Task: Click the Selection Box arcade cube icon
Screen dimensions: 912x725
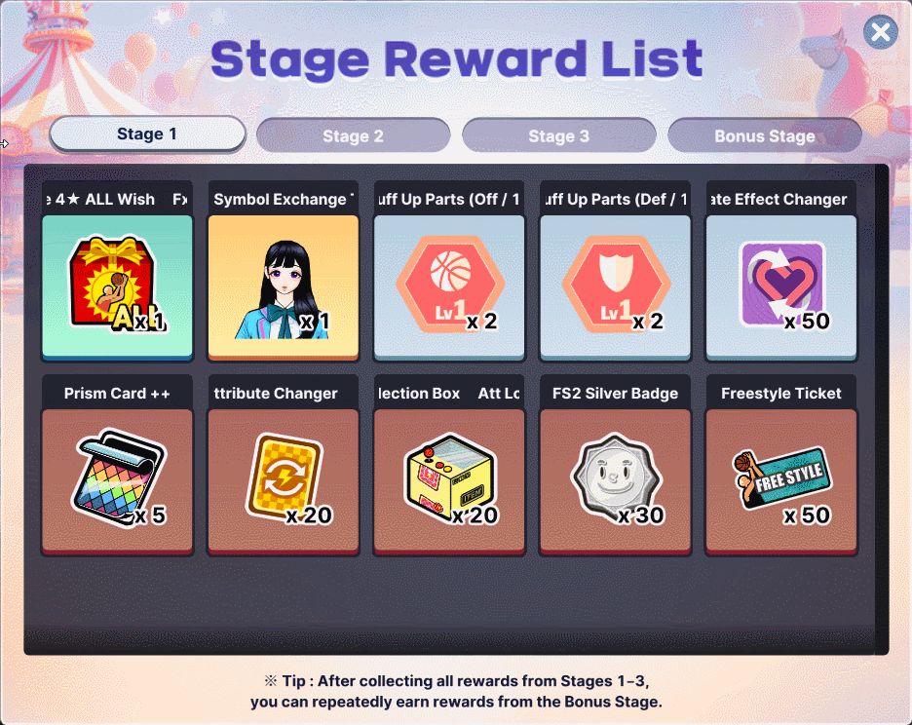Action: 449,477
